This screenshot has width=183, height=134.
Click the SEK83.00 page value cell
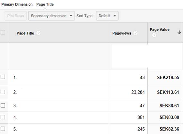point(169,117)
